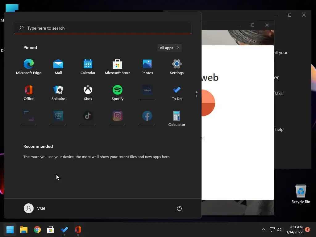Open the power options menu
The width and height of the screenshot is (316, 237).
coord(179,208)
